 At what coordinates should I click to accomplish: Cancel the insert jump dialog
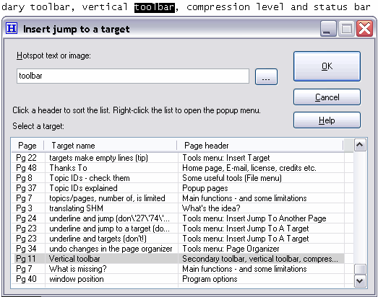point(327,97)
